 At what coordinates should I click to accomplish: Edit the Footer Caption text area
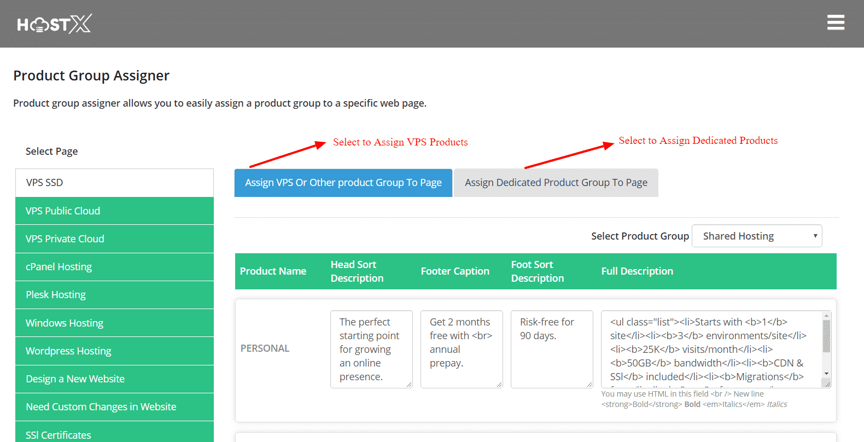point(462,349)
